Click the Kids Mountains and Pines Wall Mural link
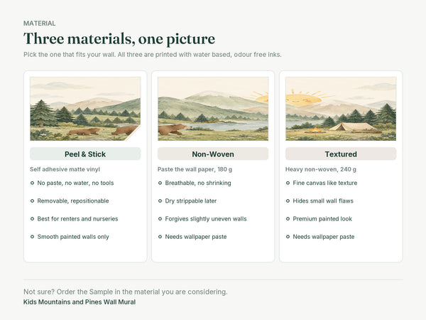 pyautogui.click(x=80, y=302)
